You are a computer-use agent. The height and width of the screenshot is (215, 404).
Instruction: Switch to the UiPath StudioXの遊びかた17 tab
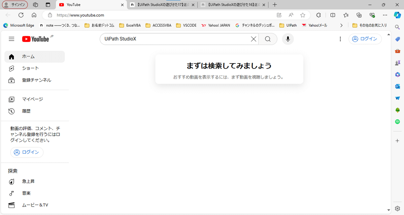point(162,5)
